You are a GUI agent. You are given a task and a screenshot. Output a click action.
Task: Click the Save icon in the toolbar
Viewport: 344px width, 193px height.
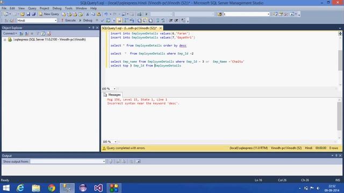pyautogui.click(x=28, y=14)
